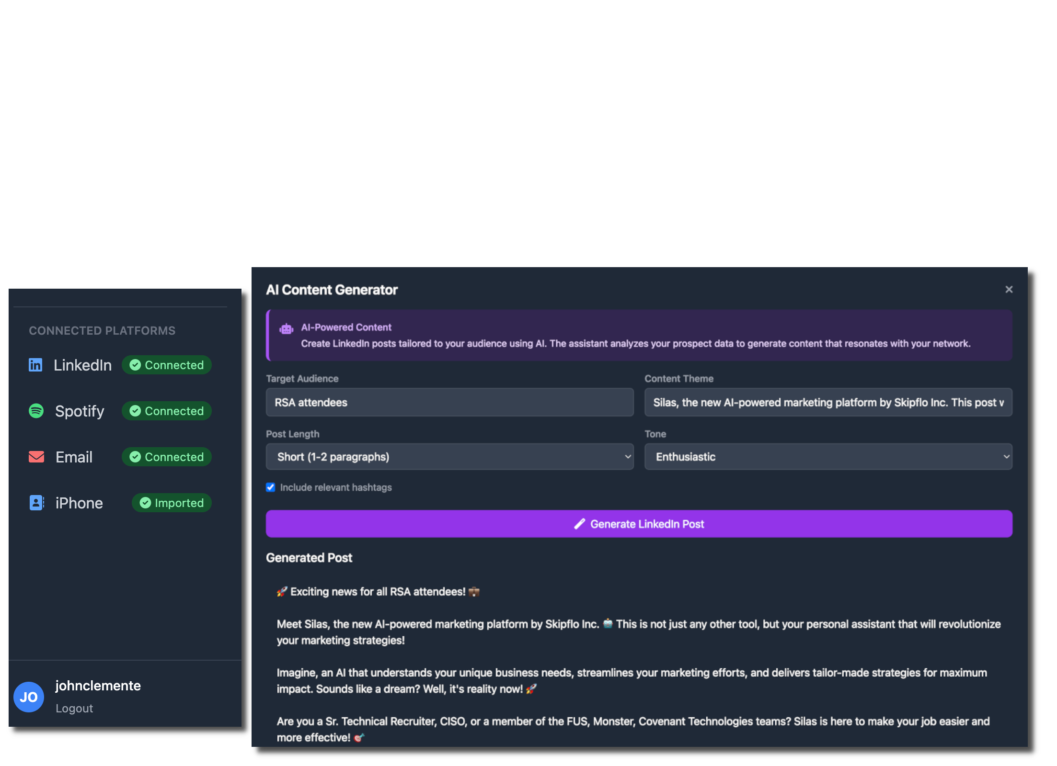This screenshot has width=1057, height=766.
Task: Click the Spotify Connected status badge
Action: pyautogui.click(x=167, y=411)
